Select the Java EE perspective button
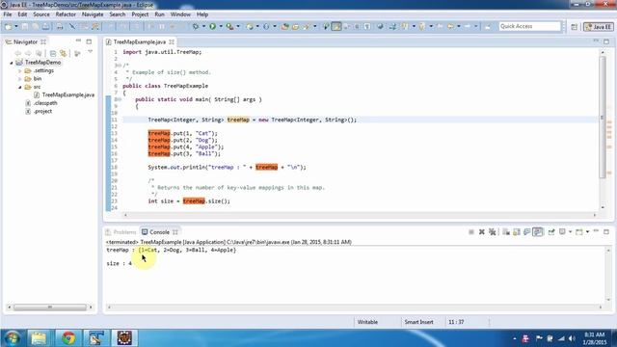 pyautogui.click(x=598, y=27)
